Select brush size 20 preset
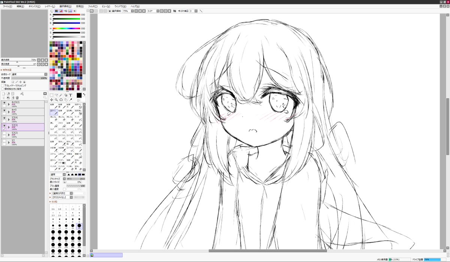 pos(79,226)
